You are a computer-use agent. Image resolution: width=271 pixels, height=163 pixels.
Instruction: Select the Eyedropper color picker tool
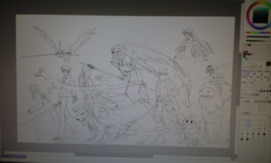[260, 67]
